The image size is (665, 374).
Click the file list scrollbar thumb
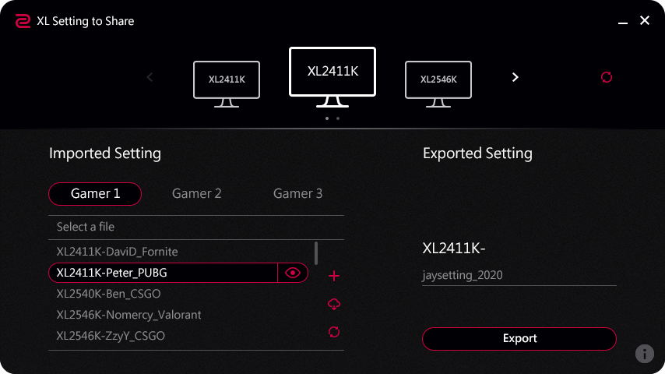315,252
